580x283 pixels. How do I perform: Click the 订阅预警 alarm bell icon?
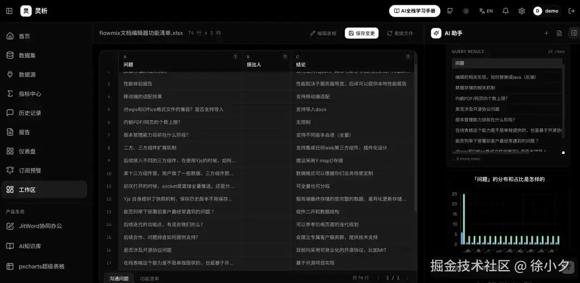point(10,170)
